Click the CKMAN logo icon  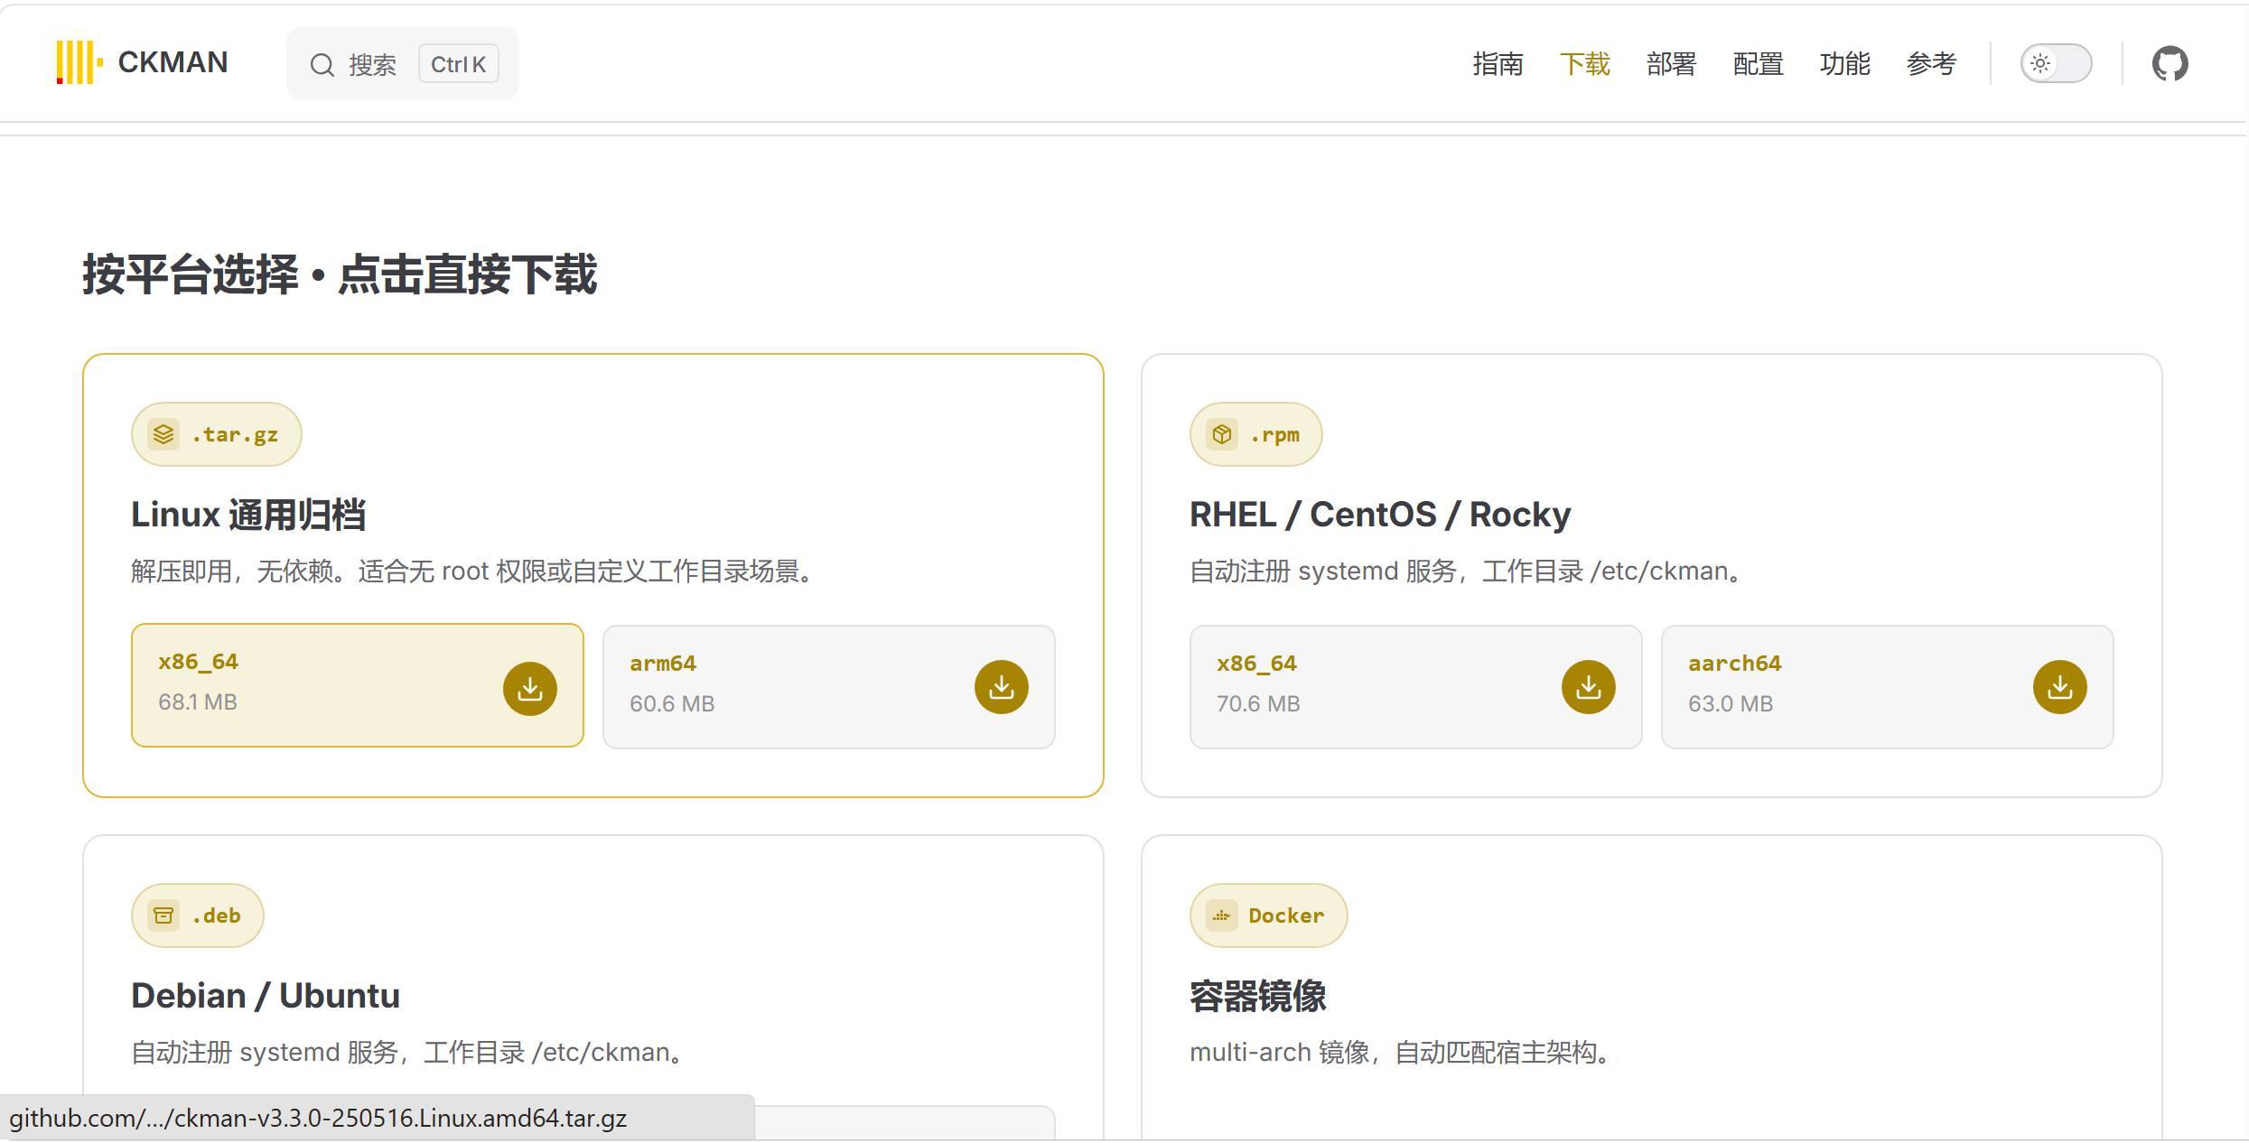coord(79,62)
